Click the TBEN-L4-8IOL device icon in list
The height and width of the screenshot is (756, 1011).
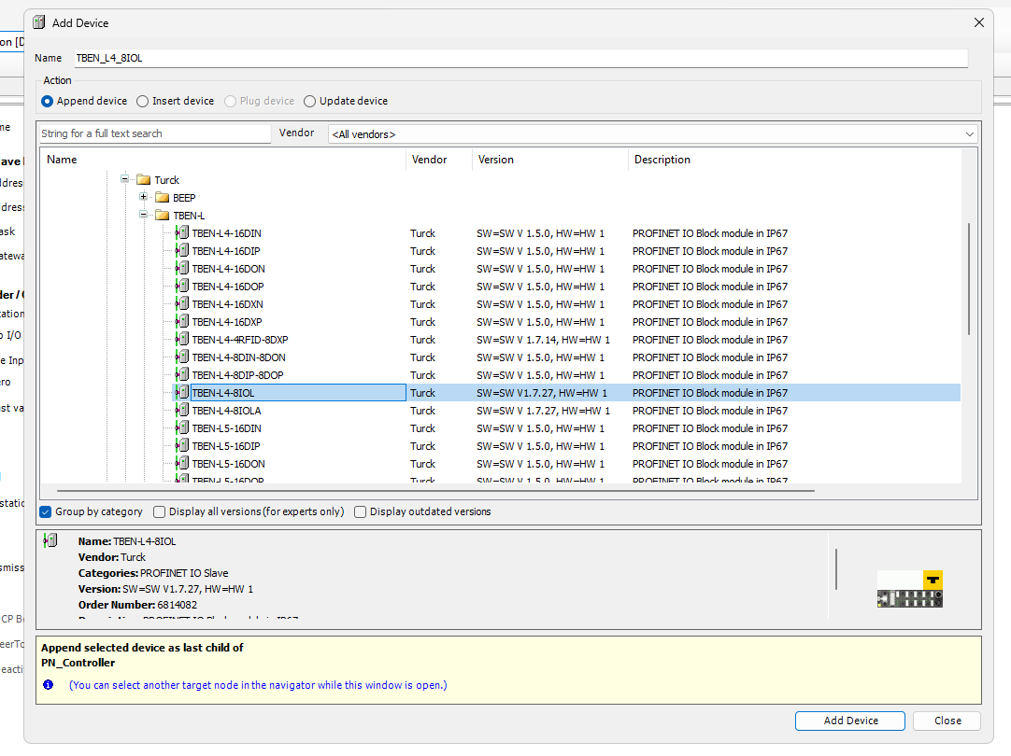(x=182, y=392)
